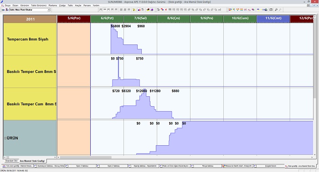Click the globe icon in the toolbar
Viewport: 319px width, 172px height.
(266, 10)
